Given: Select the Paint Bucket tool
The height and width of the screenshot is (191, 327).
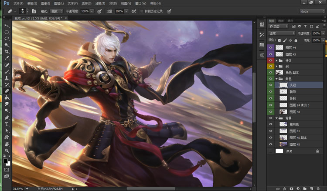Looking at the screenshot, I should coord(7,97).
